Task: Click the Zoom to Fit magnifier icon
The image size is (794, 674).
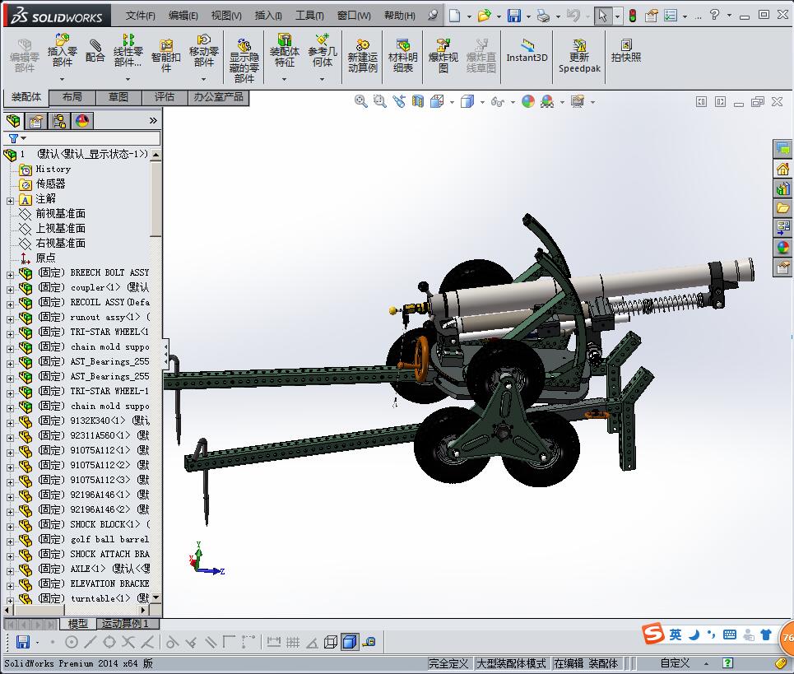Action: pyautogui.click(x=360, y=101)
